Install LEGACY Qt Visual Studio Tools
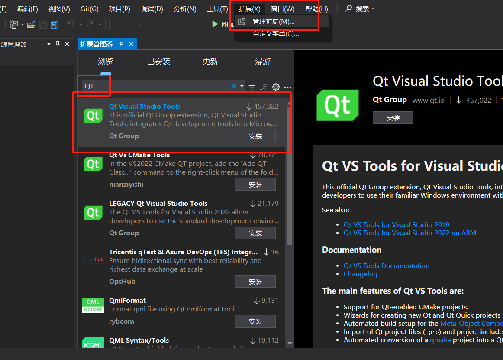This screenshot has height=360, width=503. coord(255,233)
